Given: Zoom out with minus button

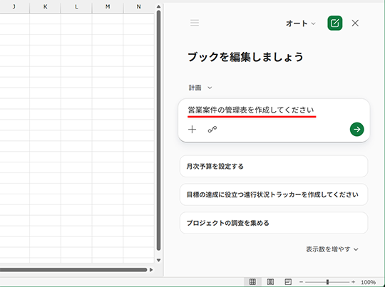Looking at the screenshot, I should point(301,282).
